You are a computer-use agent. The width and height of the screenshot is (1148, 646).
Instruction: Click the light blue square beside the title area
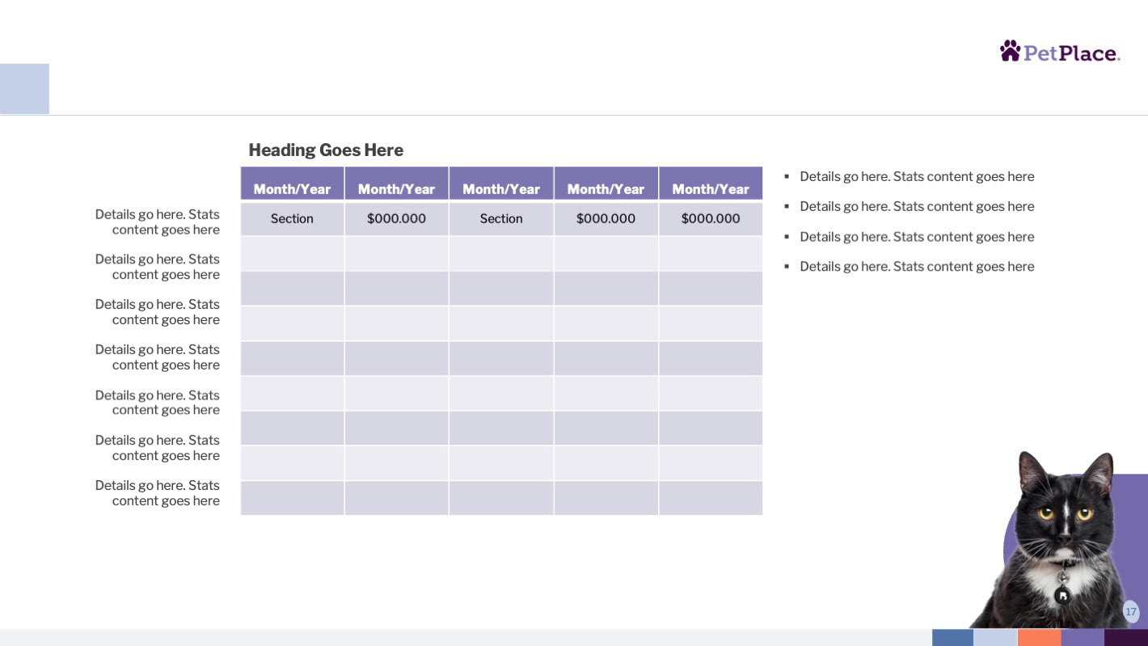(24, 89)
